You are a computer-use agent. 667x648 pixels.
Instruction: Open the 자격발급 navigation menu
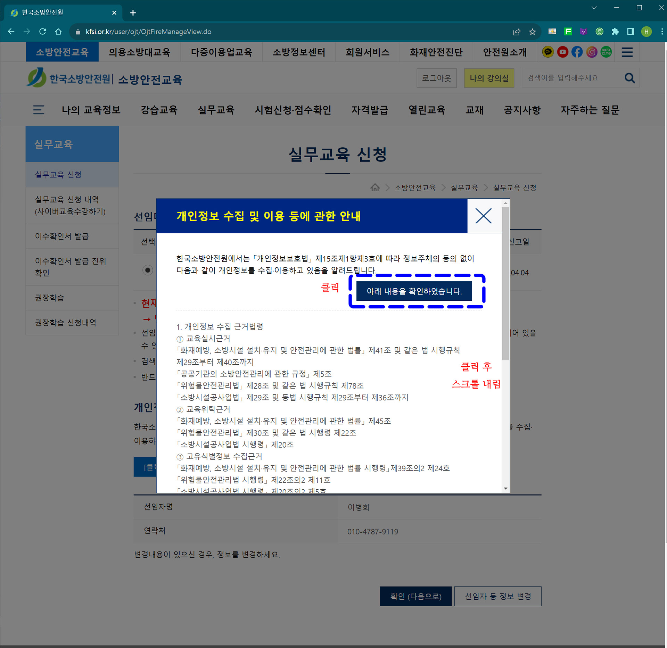pos(369,110)
